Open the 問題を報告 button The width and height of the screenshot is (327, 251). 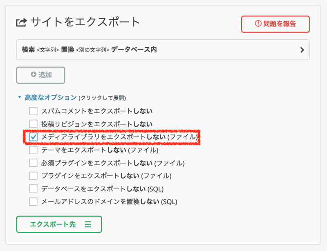[x=275, y=24]
